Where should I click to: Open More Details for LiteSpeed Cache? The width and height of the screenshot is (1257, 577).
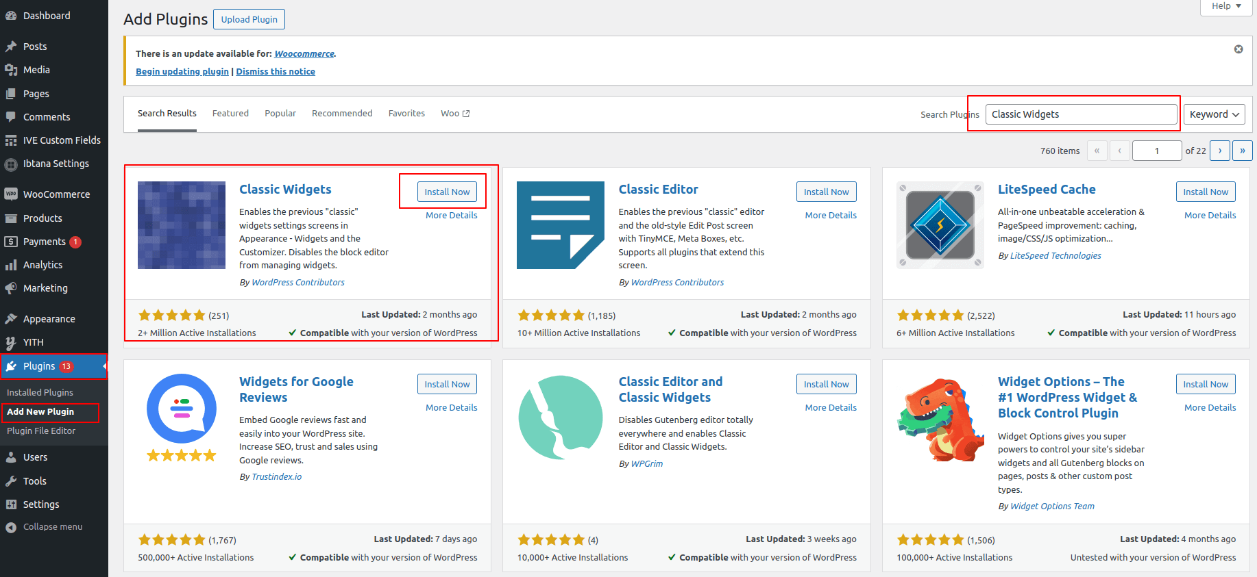point(1210,215)
